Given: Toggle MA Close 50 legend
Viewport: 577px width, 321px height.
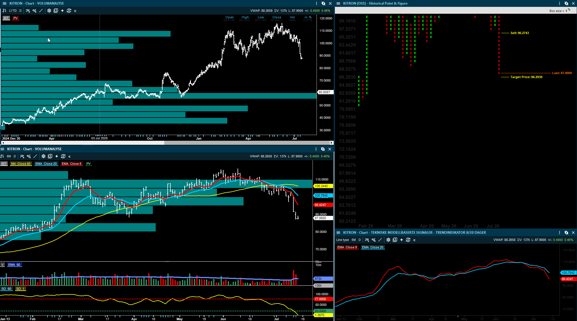Looking at the screenshot, I should (x=21, y=164).
